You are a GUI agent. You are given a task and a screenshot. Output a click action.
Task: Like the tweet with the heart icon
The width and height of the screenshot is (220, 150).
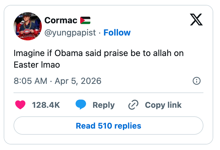(20, 105)
